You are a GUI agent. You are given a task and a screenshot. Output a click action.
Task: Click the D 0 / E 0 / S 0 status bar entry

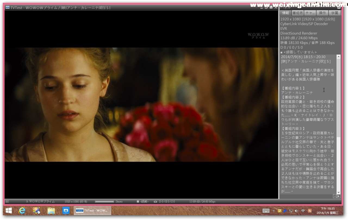coord(167,202)
